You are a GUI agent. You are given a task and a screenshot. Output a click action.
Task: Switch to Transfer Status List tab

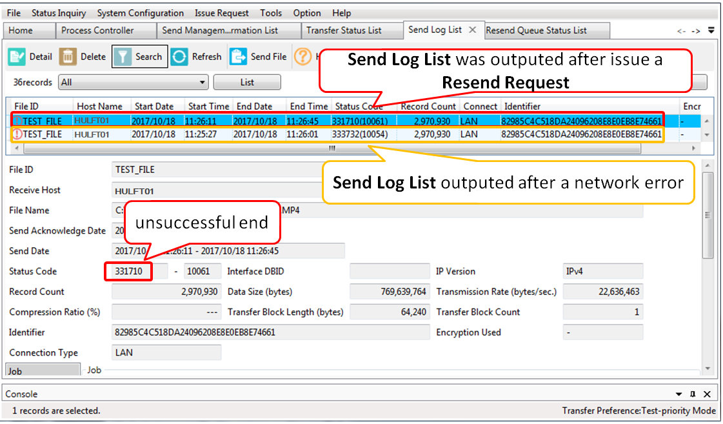tap(344, 30)
